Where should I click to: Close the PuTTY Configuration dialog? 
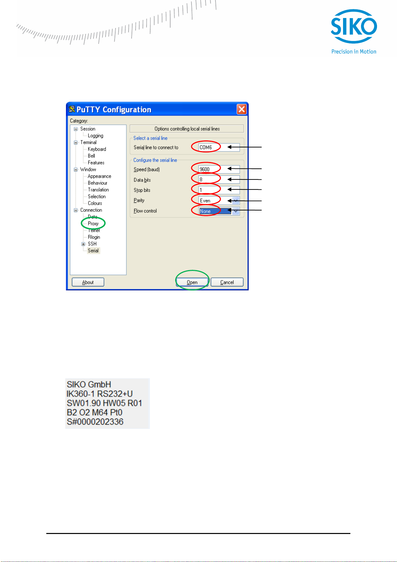pos(241,109)
